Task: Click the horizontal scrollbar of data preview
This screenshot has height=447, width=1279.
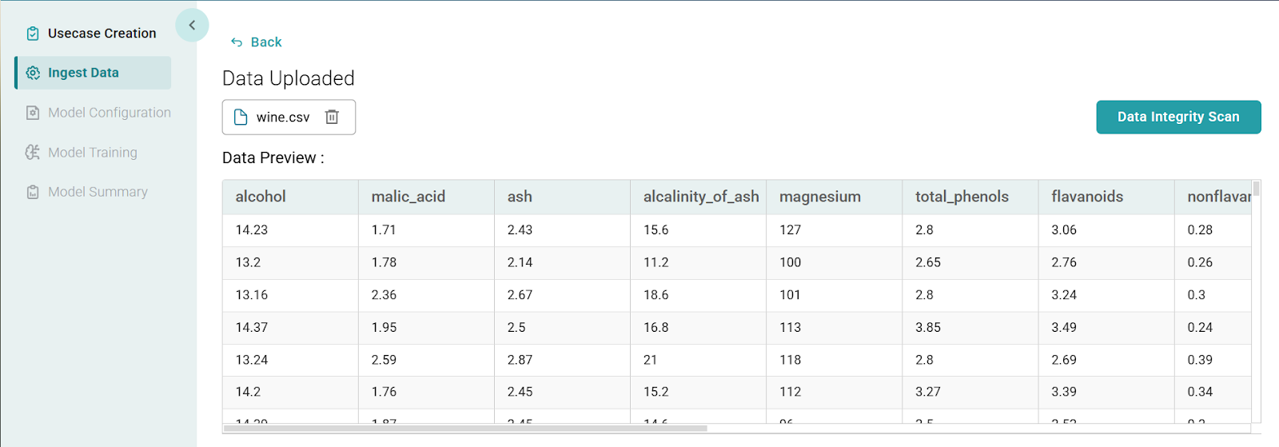Action: click(x=465, y=429)
